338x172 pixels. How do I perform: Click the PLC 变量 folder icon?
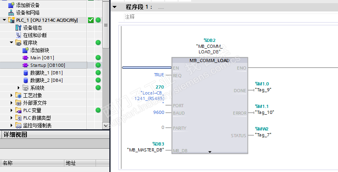click(x=18, y=110)
